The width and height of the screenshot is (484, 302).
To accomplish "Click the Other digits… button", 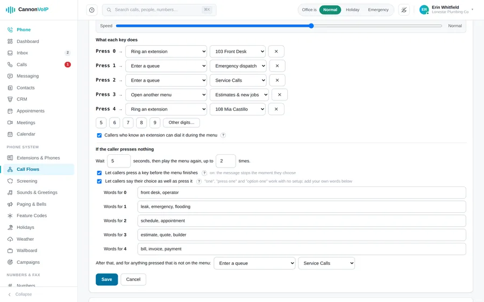I will tap(182, 123).
